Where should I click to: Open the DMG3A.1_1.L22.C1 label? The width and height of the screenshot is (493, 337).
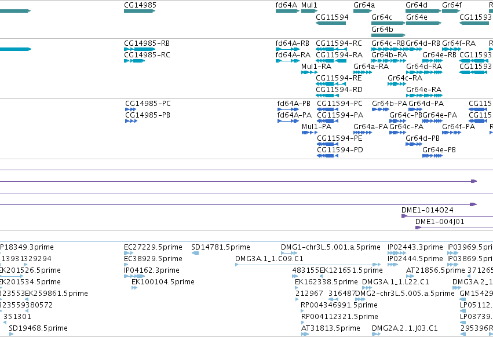click(x=396, y=283)
